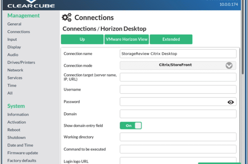Click the IP address 10.0.0.174
Screen dimensions: 248x164
tap(229, 4)
